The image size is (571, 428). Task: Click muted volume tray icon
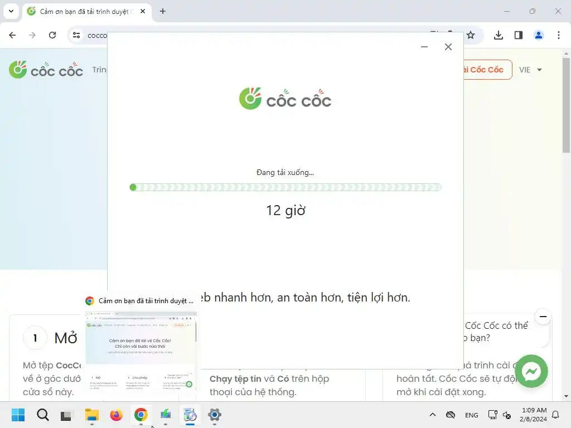click(x=507, y=415)
